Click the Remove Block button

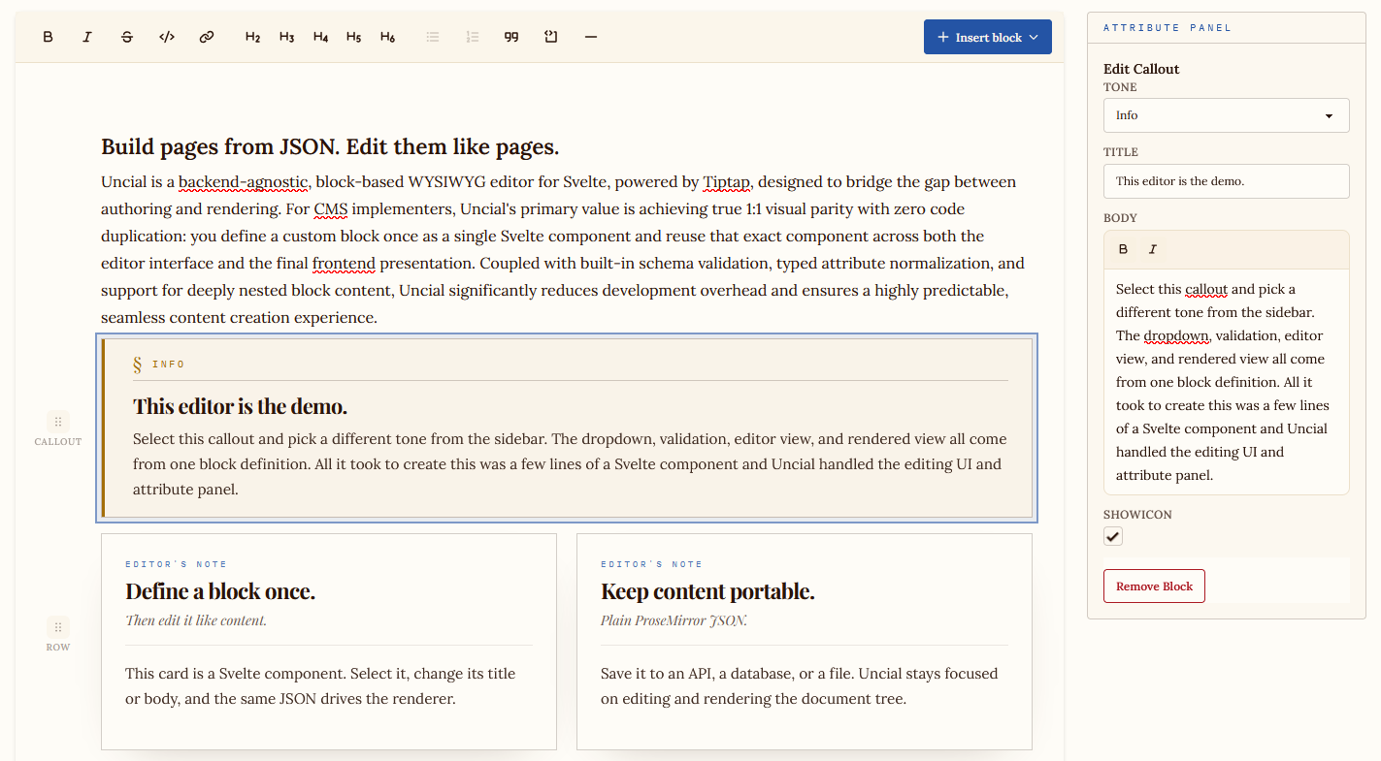click(x=1154, y=587)
